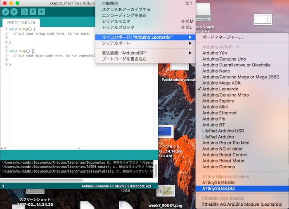The image size is (289, 209).
Task: Click the Save sketch down-arrow icon
Action: coord(41,12)
